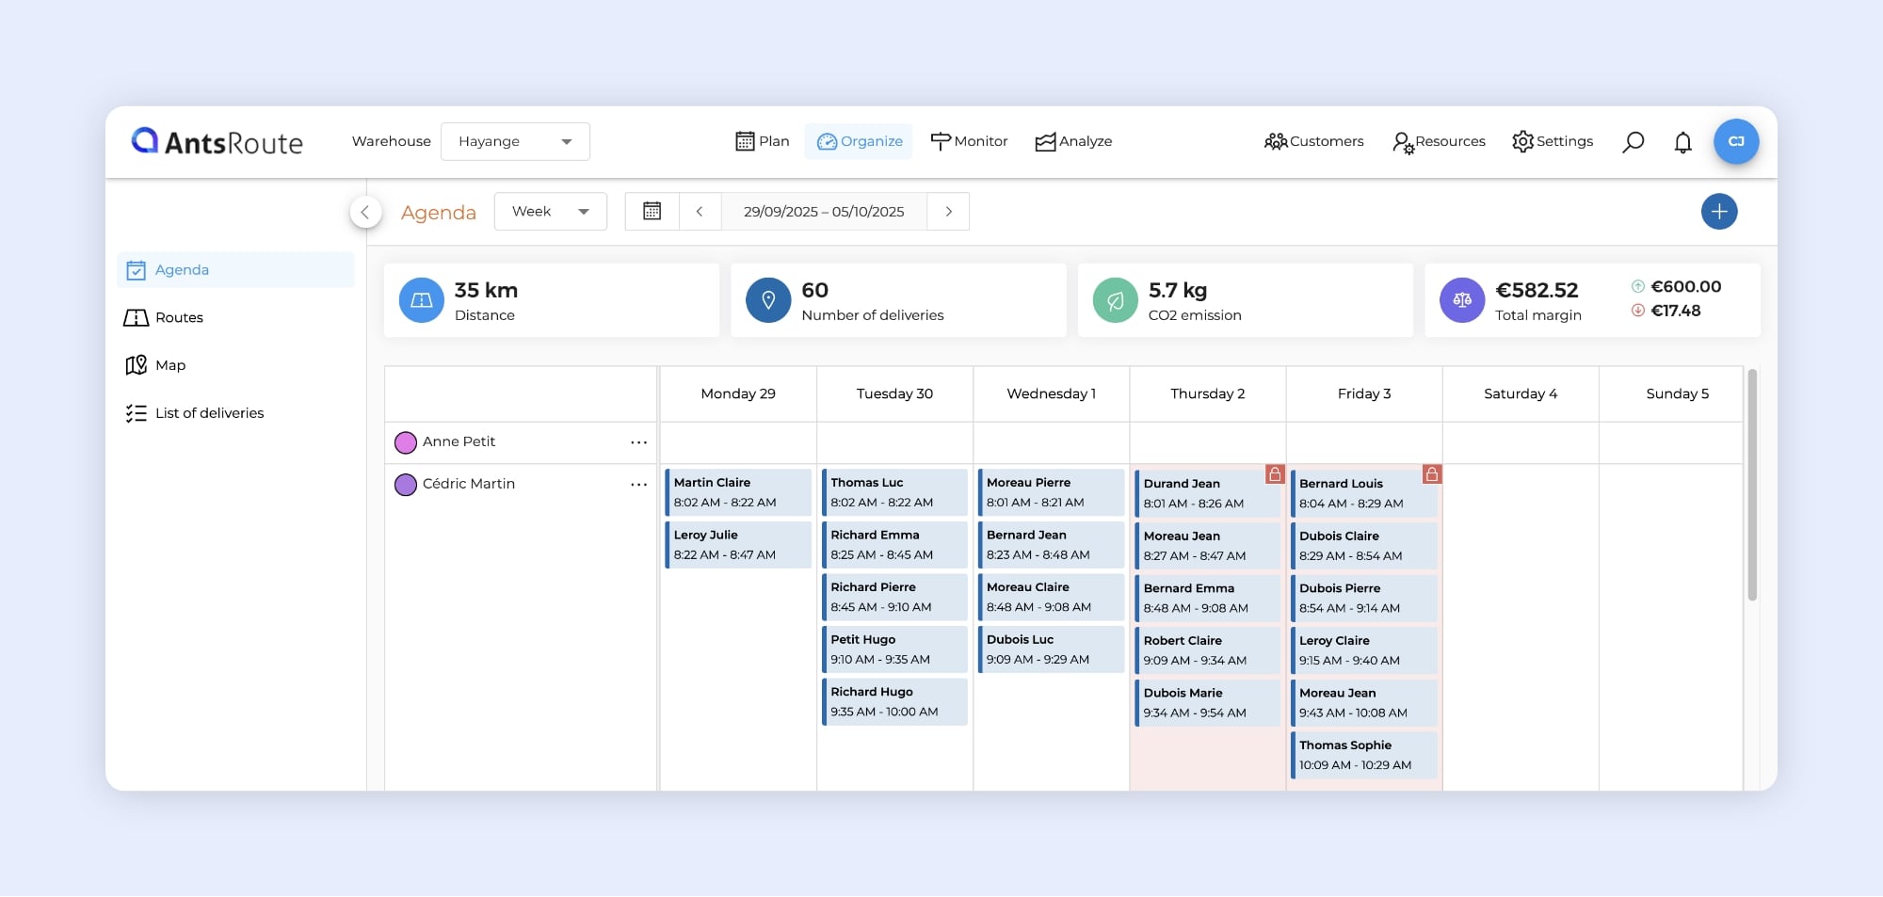Go to the Monitor tab
This screenshot has height=897, width=1883.
click(969, 142)
